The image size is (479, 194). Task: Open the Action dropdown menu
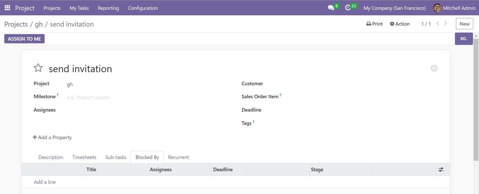[400, 24]
